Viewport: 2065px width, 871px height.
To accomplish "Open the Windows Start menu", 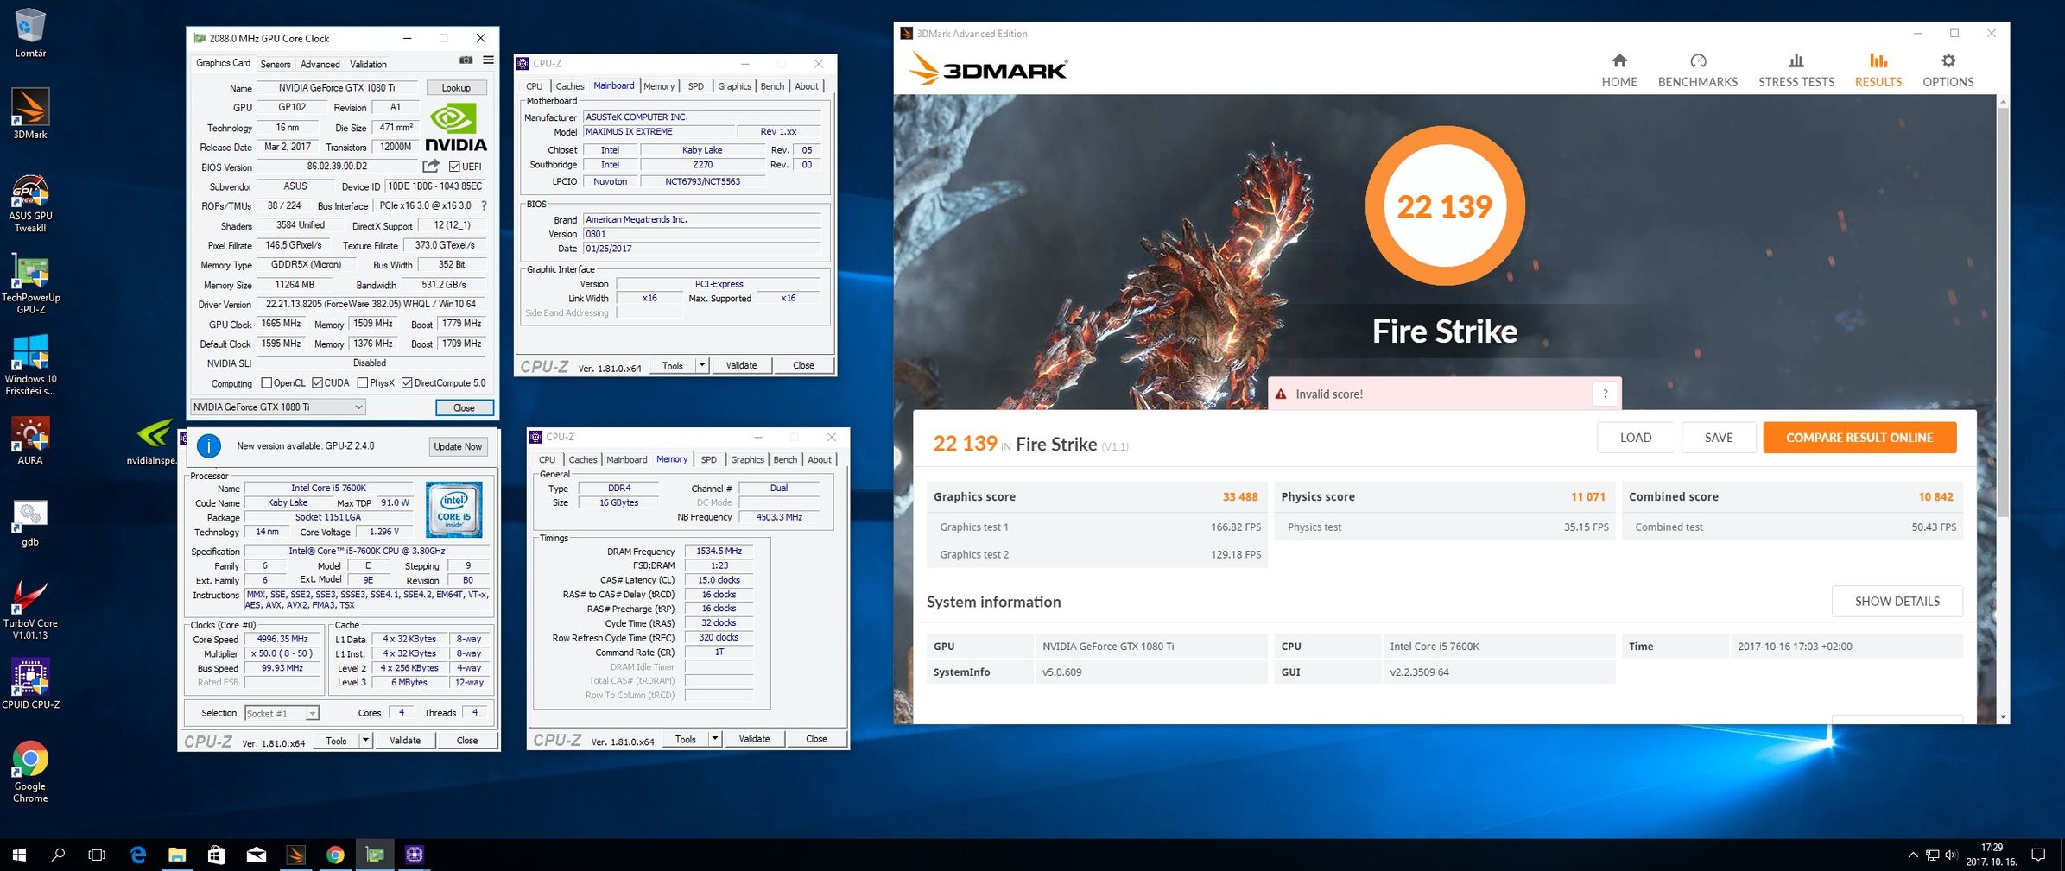I will (x=19, y=855).
